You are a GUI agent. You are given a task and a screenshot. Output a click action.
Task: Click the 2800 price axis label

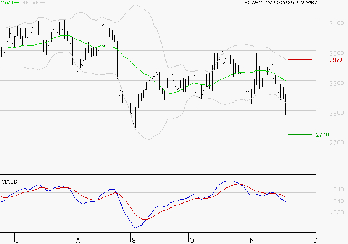point(336,113)
